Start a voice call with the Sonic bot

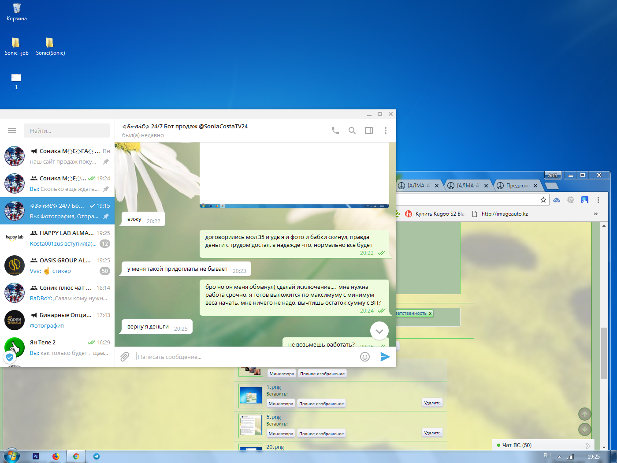click(x=335, y=131)
